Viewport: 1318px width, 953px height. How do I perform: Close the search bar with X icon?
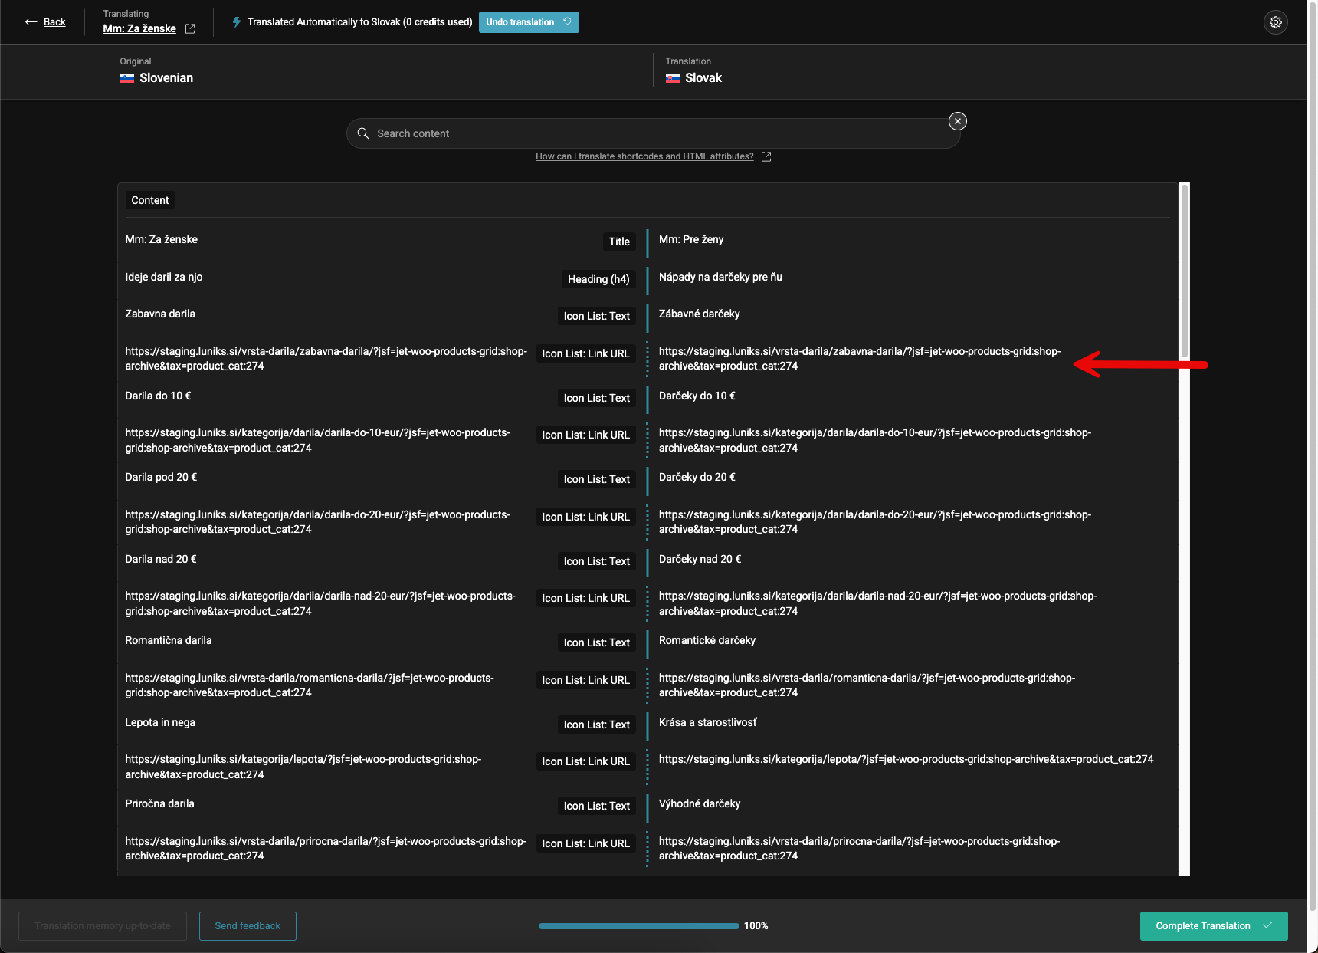(x=957, y=121)
